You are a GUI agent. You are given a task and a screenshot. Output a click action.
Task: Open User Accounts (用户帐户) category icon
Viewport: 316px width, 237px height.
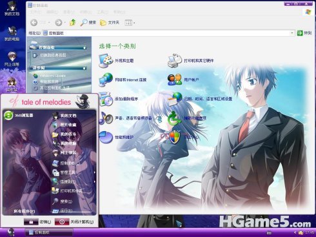(175, 79)
